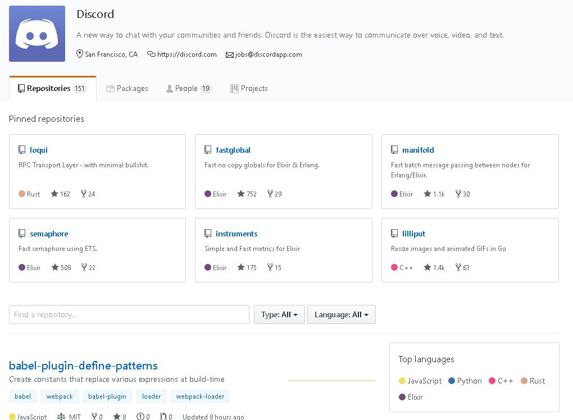The height and width of the screenshot is (420, 573).
Task: View manifold's 1.1k stars
Action: (434, 194)
